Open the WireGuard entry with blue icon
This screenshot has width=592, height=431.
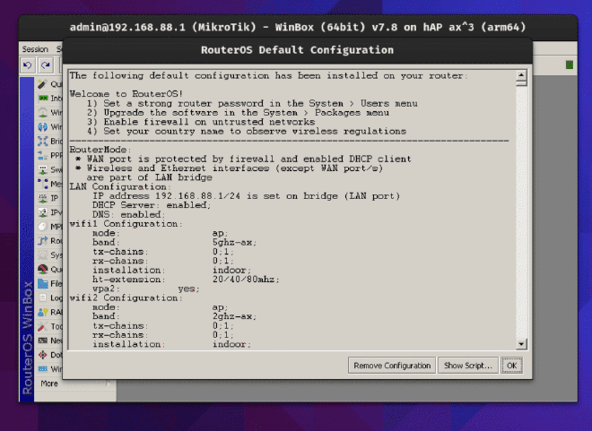point(49,127)
